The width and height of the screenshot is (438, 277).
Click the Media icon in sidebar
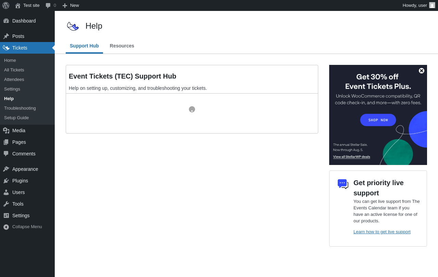click(x=6, y=130)
